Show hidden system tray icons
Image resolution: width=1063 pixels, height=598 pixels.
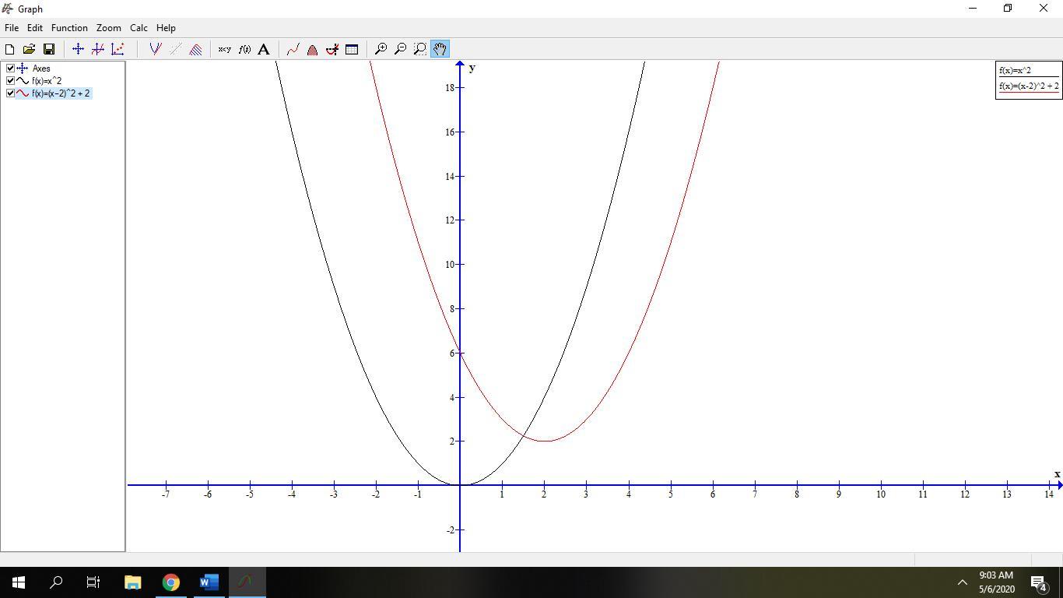pyautogui.click(x=962, y=582)
